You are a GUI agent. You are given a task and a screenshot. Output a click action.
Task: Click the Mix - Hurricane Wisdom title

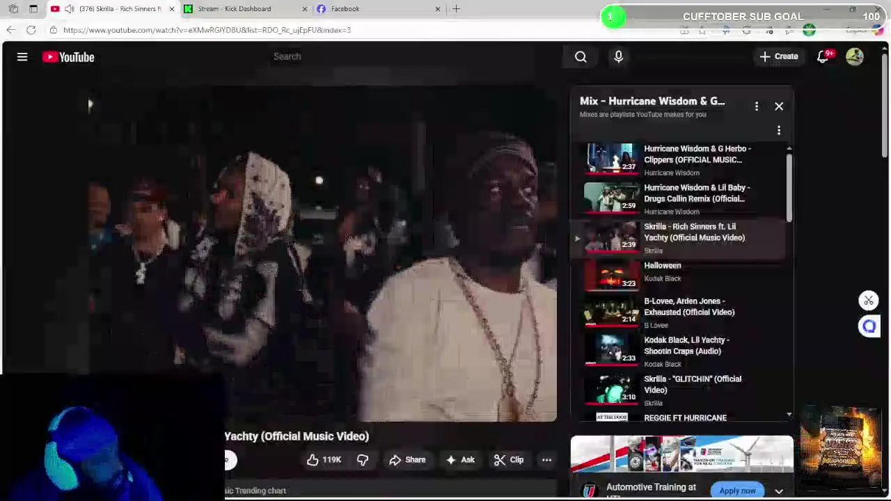pyautogui.click(x=652, y=101)
